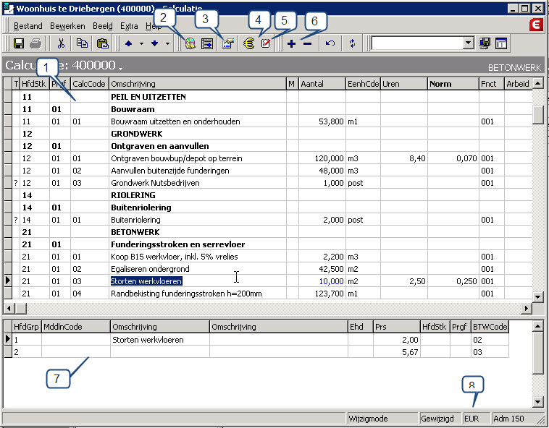Click the BTWCode column header
The height and width of the screenshot is (428, 549).
[490, 327]
